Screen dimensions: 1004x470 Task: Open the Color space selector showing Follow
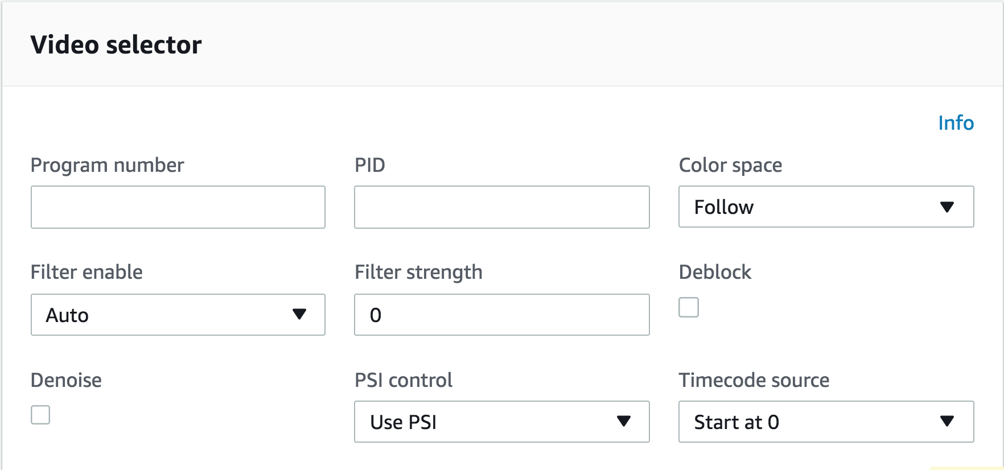click(x=826, y=207)
